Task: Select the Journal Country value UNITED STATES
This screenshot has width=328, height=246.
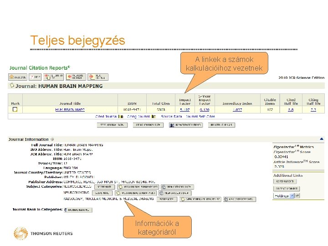Action: [x=77, y=173]
